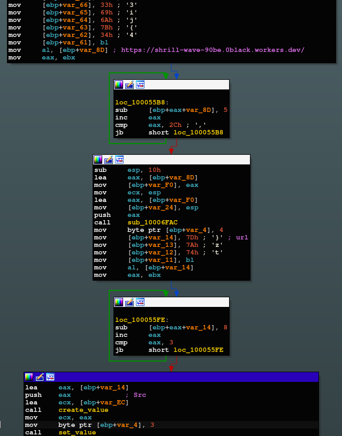The width and height of the screenshot is (342, 436).
Task: Click the group nodes icon on loc_100055FE node
Action: click(140, 302)
